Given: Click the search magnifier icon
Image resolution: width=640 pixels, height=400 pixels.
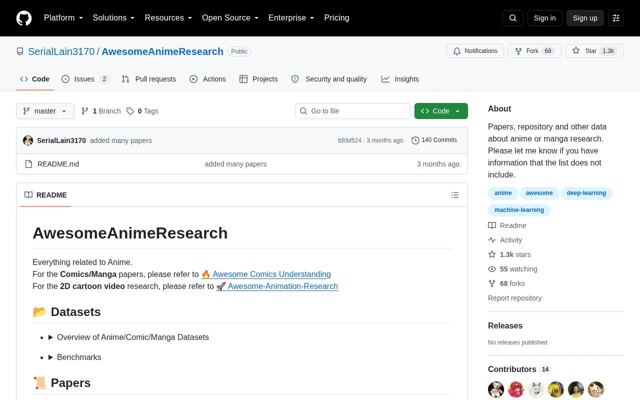Looking at the screenshot, I should [513, 18].
